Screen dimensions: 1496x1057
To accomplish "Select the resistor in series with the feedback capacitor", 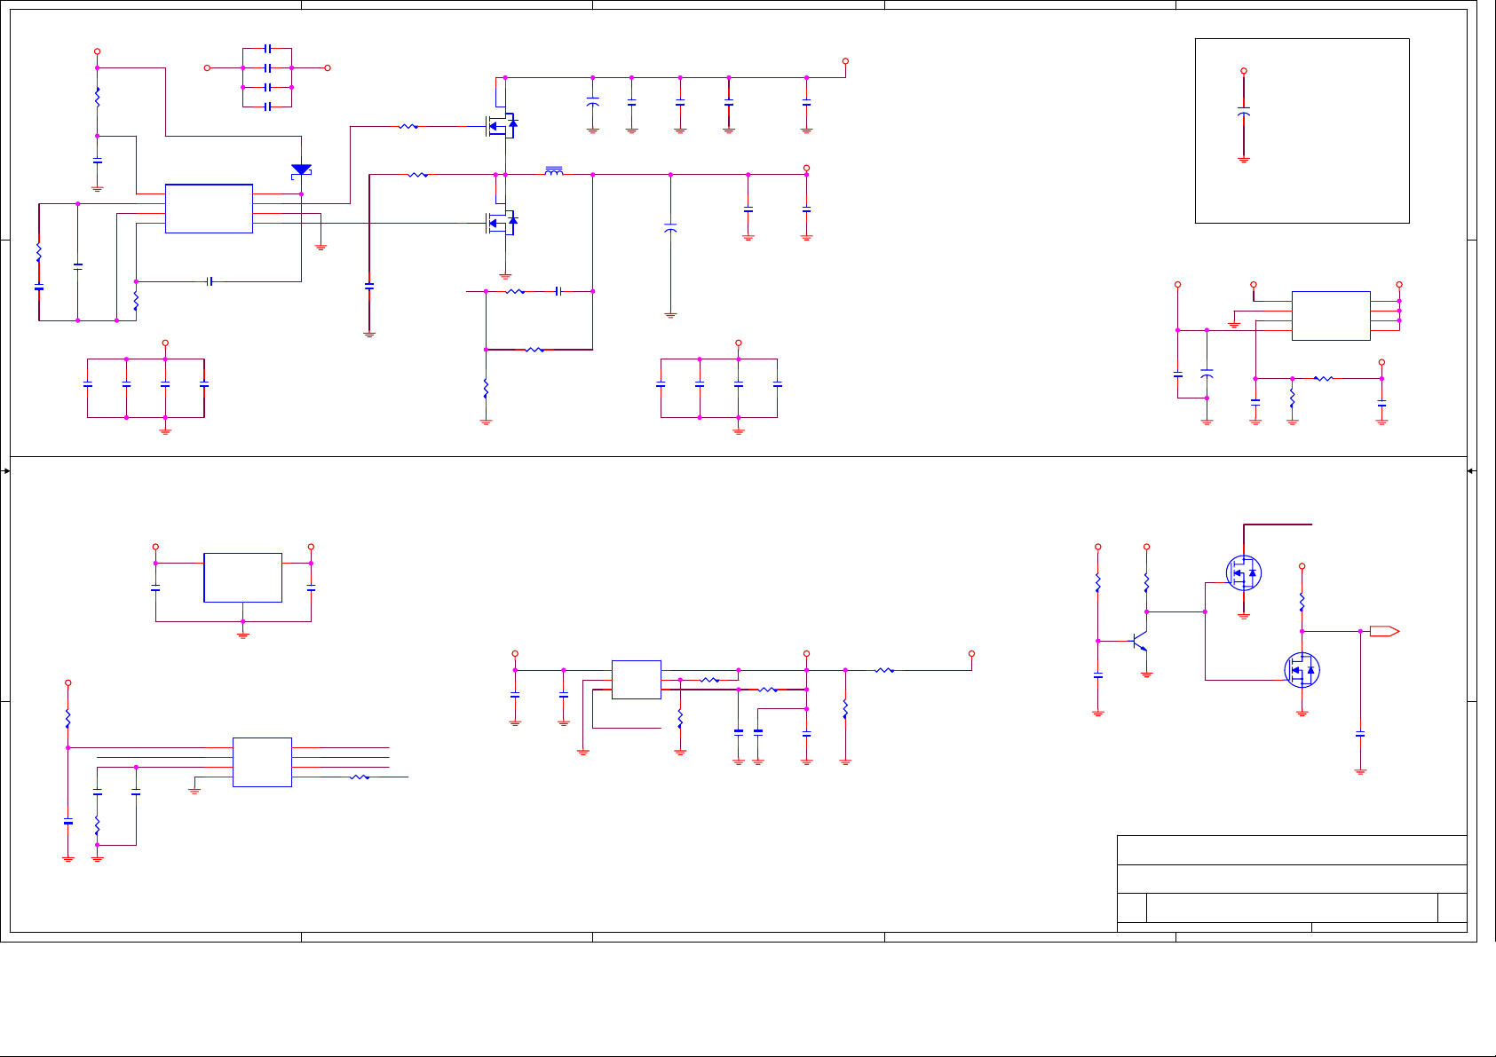I will (515, 291).
